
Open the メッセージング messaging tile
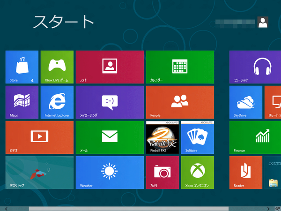pos(110,102)
